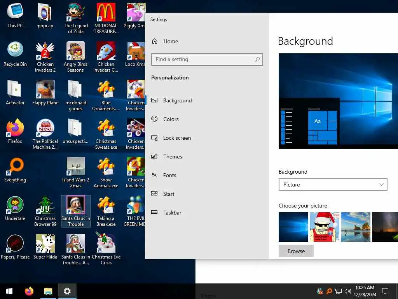Choose the night sky wallpaper thumbnail
Viewport: 398px width, 299px height.
(385, 227)
